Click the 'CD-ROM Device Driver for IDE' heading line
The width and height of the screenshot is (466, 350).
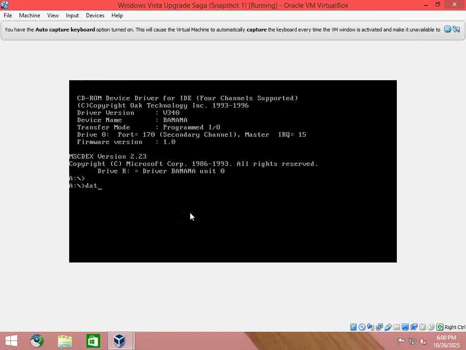187,98
